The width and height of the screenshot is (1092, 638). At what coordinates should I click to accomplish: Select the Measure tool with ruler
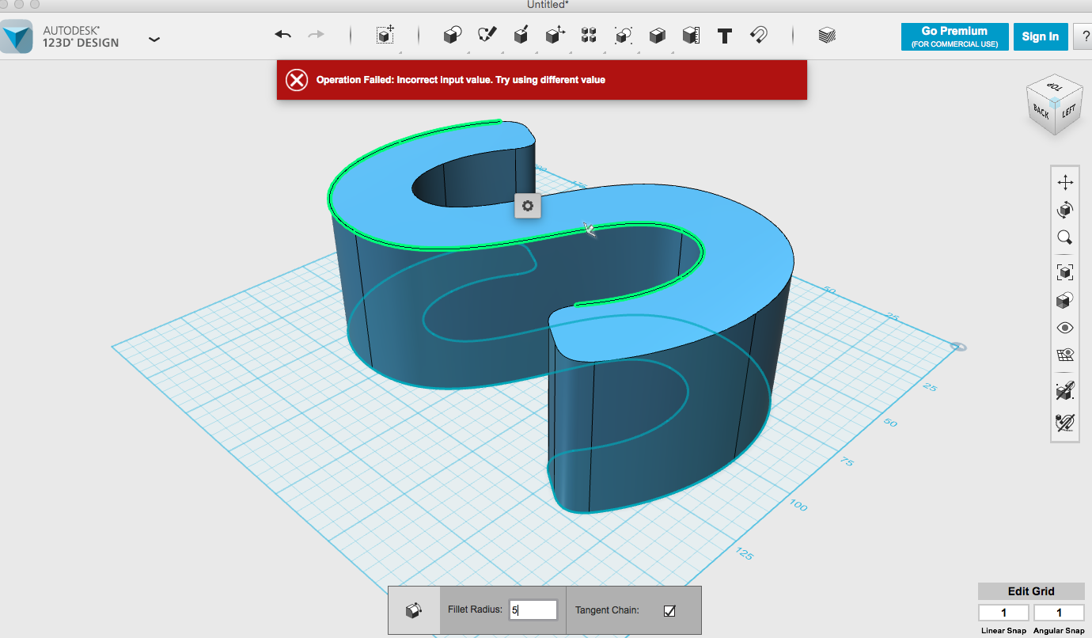(x=691, y=35)
